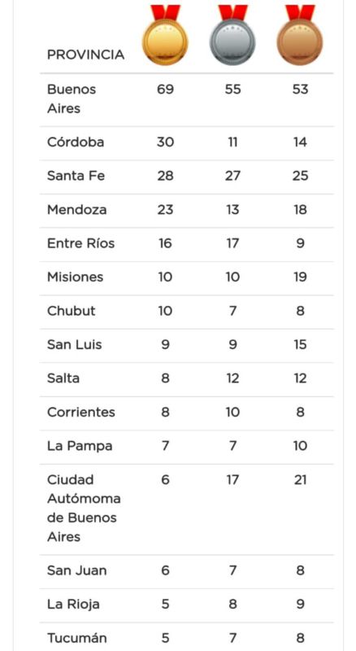The height and width of the screenshot is (651, 356).
Task: Click the Corrientes province name
Action: pos(81,413)
